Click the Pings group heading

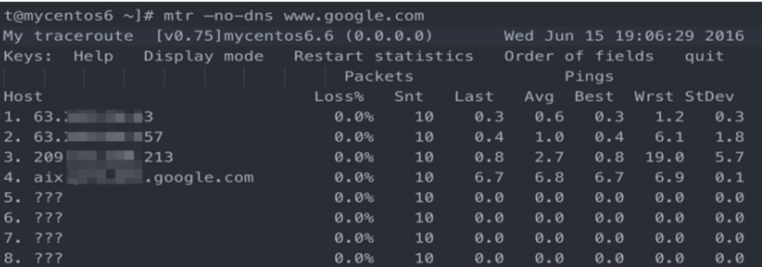[x=589, y=76]
